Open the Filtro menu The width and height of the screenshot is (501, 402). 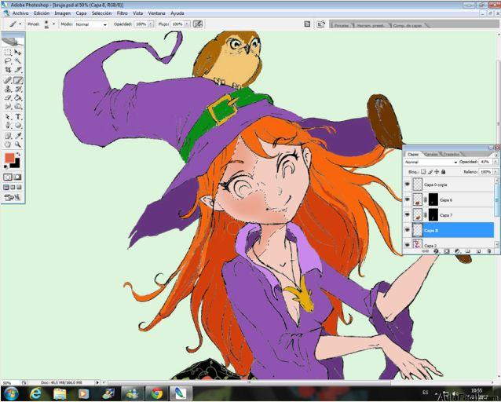pos(122,13)
